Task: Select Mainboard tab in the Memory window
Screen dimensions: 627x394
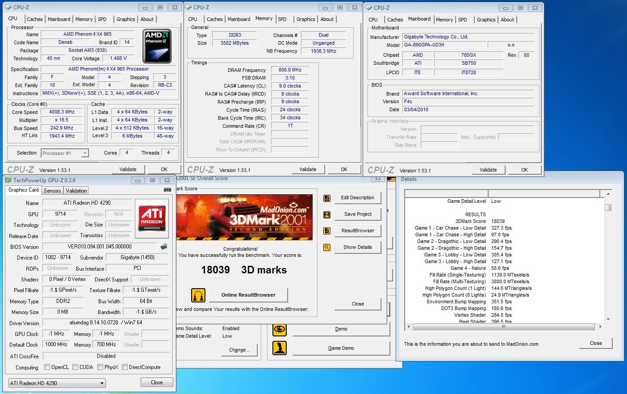Action: [239, 19]
